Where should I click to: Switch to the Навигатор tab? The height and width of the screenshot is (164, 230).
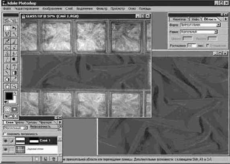(179, 19)
